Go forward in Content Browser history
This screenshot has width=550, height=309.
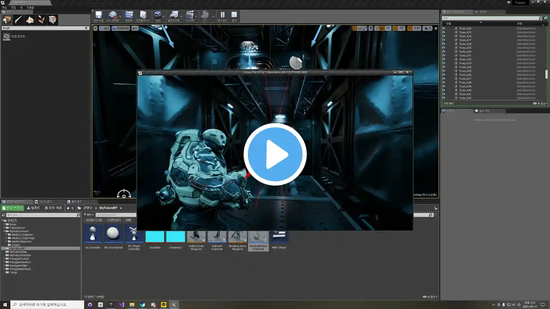click(x=73, y=208)
